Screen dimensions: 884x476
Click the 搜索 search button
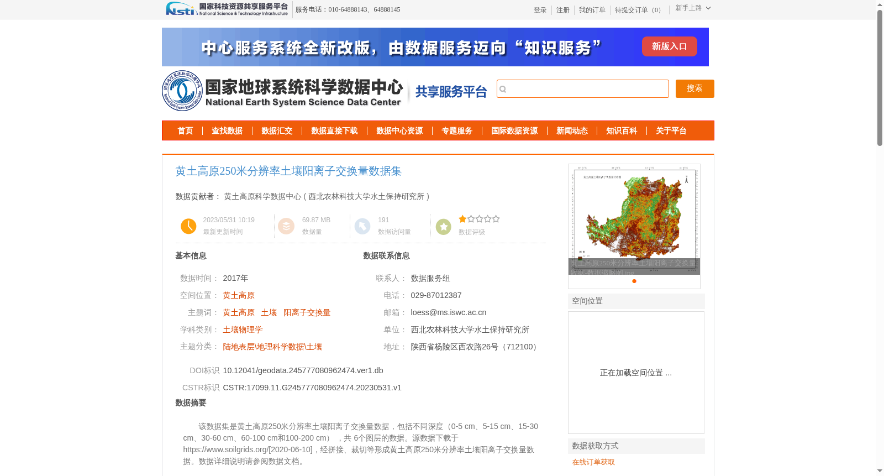(x=694, y=88)
